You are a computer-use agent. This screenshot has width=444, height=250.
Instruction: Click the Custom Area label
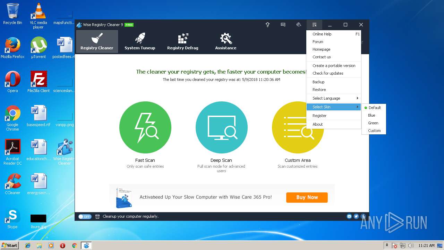(x=298, y=160)
